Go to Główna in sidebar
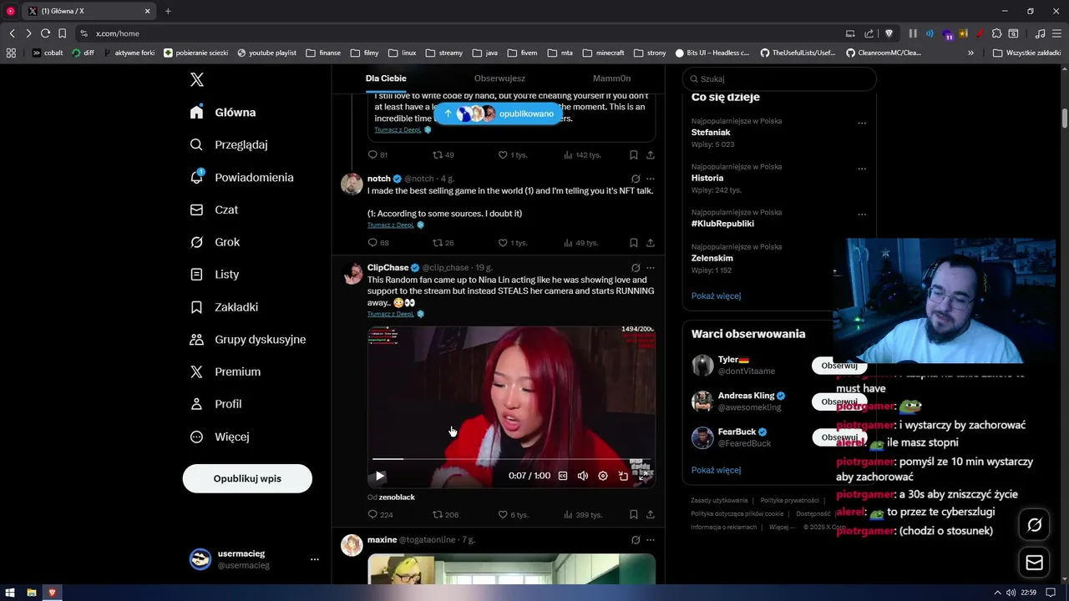Image resolution: width=1069 pixels, height=601 pixels. click(x=223, y=112)
